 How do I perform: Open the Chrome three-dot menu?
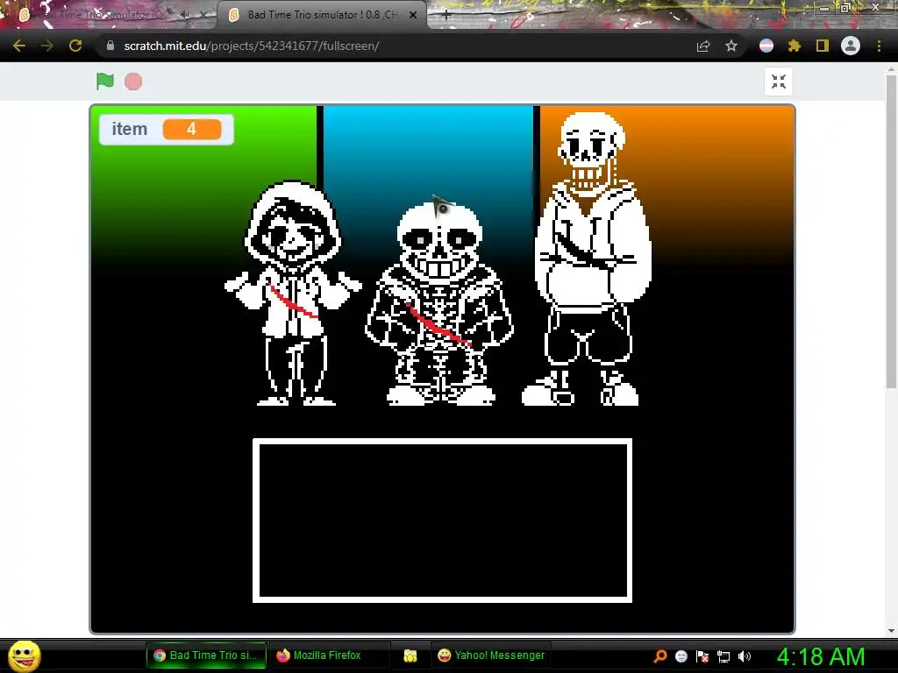click(x=879, y=46)
